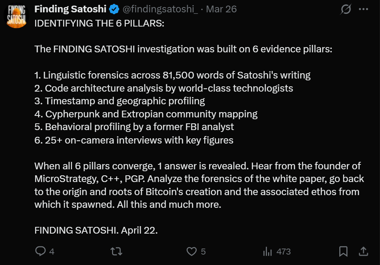Open the tweet via Mar 26 timestamp
The width and height of the screenshot is (380, 265).
(221, 9)
